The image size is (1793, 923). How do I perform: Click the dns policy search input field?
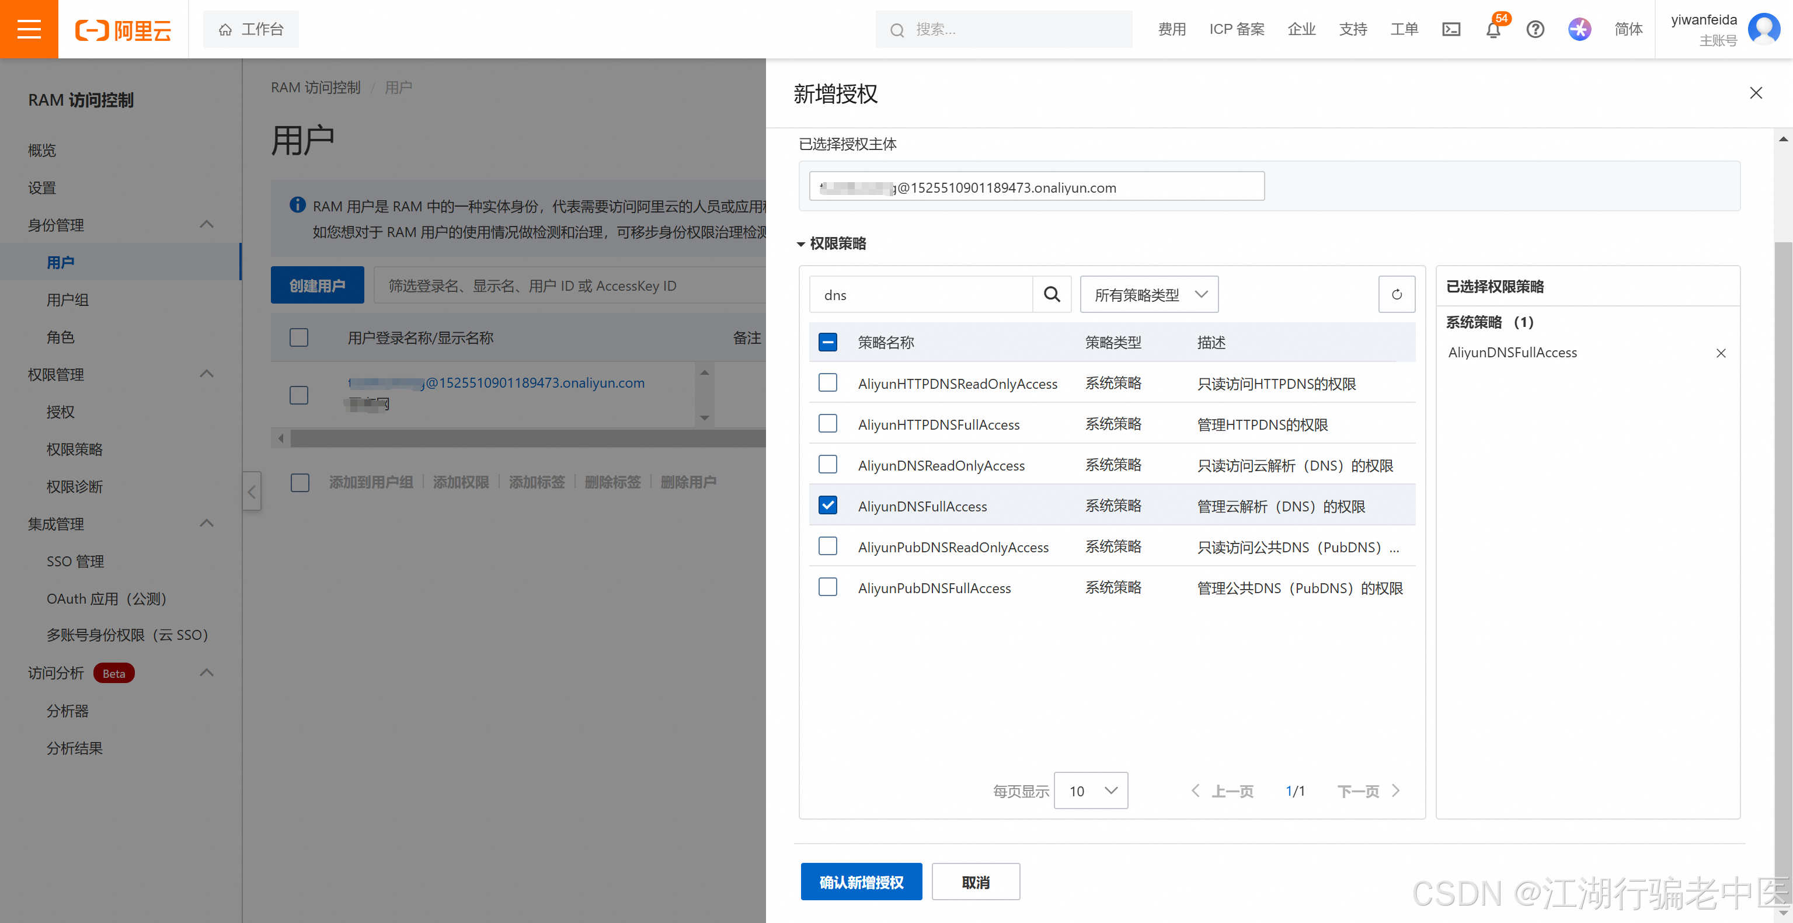tap(920, 294)
